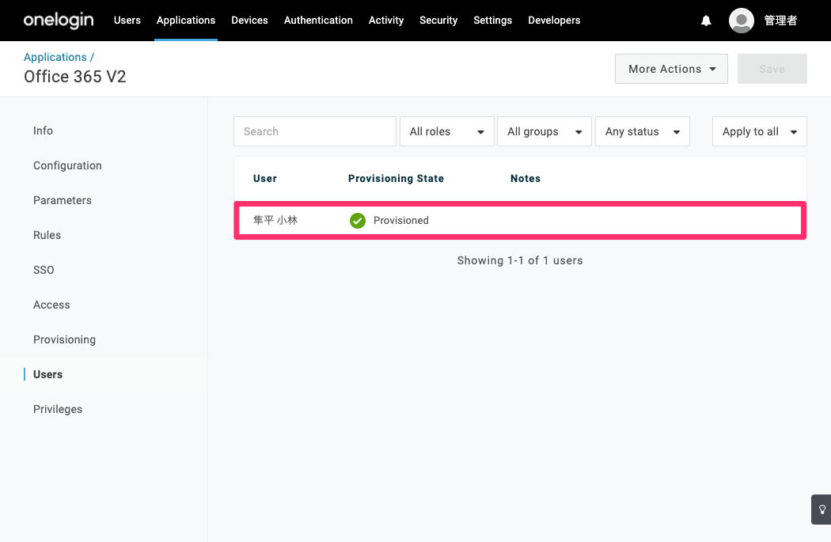This screenshot has height=542, width=831.
Task: Open the user 隼平 小林 row
Action: [x=520, y=221]
